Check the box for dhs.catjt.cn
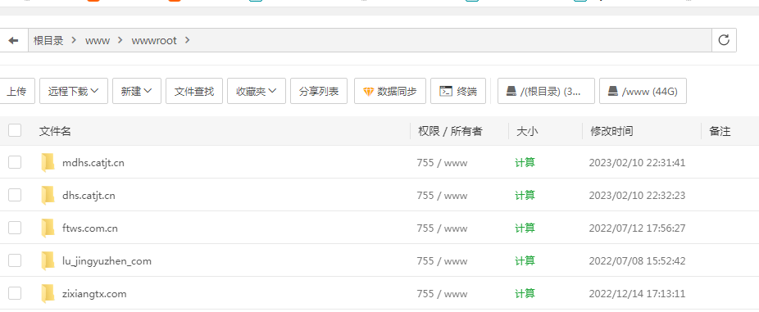Viewport: 759px width, 312px height. click(15, 196)
